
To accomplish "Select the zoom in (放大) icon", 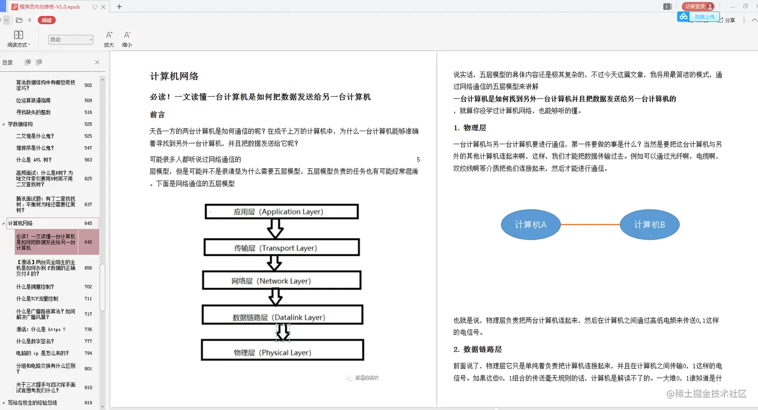I will 109,35.
